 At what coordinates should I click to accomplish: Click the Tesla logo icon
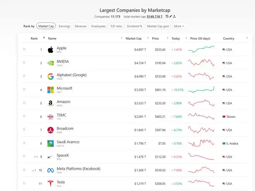(x=50, y=184)
